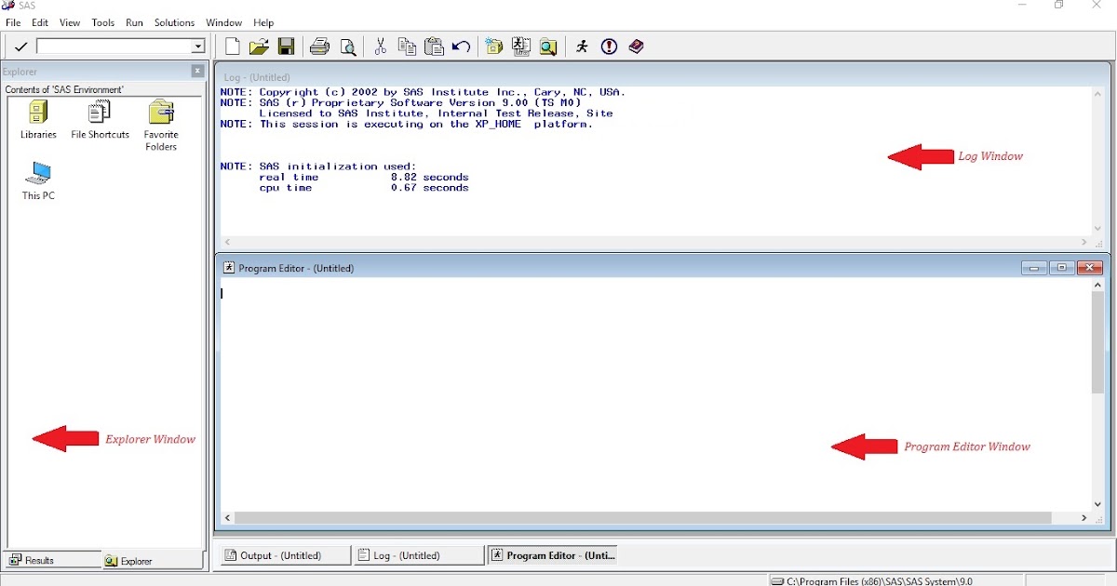This screenshot has height=586, width=1117.
Task: Switch to the Output - (Untitled) tab
Action: coord(283,554)
